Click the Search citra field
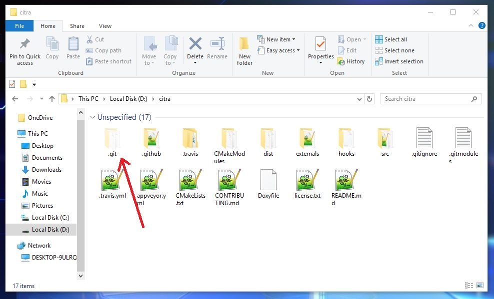494x299 pixels. (430, 99)
